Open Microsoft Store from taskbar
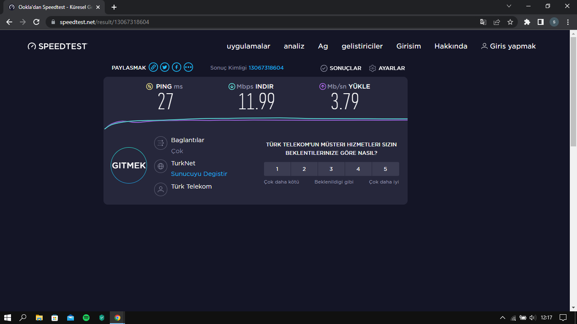Image resolution: width=577 pixels, height=324 pixels. [55, 318]
